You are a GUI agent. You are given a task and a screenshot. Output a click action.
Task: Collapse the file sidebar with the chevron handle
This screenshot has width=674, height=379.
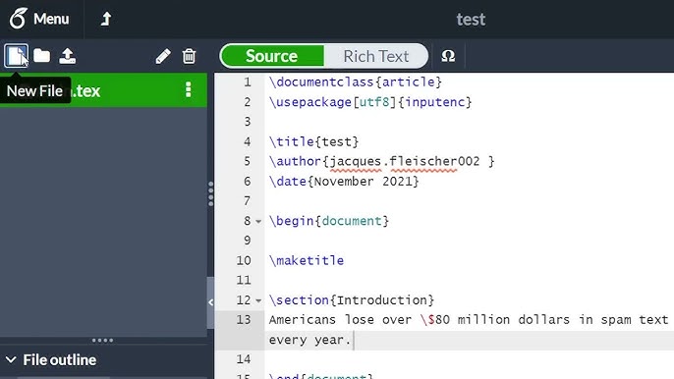click(x=210, y=302)
